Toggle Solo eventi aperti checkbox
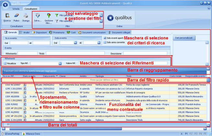 pos(105,38)
